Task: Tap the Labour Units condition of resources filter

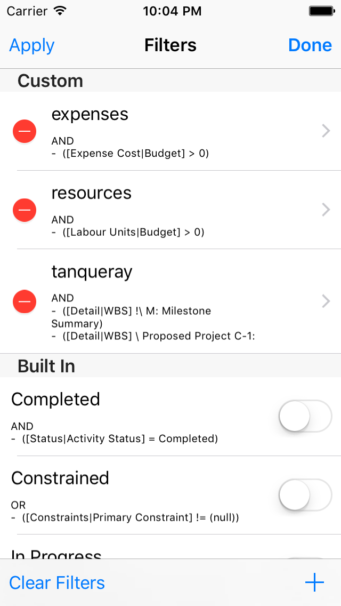Action: point(128,232)
